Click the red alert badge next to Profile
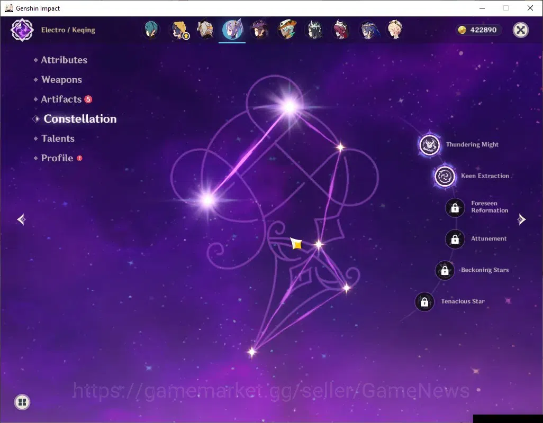The height and width of the screenshot is (423, 543). pos(79,158)
